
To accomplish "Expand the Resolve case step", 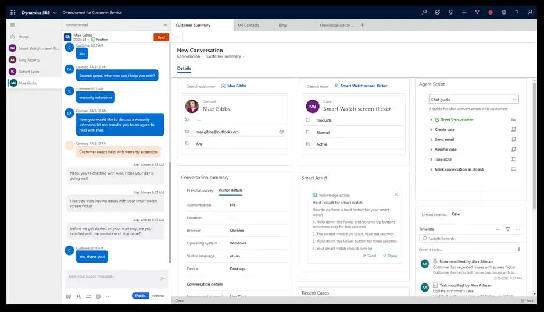I will click(x=431, y=150).
